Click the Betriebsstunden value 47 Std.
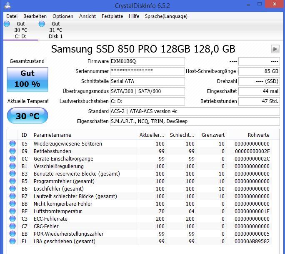Screen dimensions: 285x254 [x=259, y=101]
